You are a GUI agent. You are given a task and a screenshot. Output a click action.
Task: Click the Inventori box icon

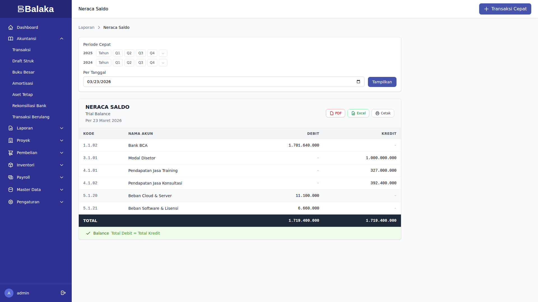coord(11,165)
